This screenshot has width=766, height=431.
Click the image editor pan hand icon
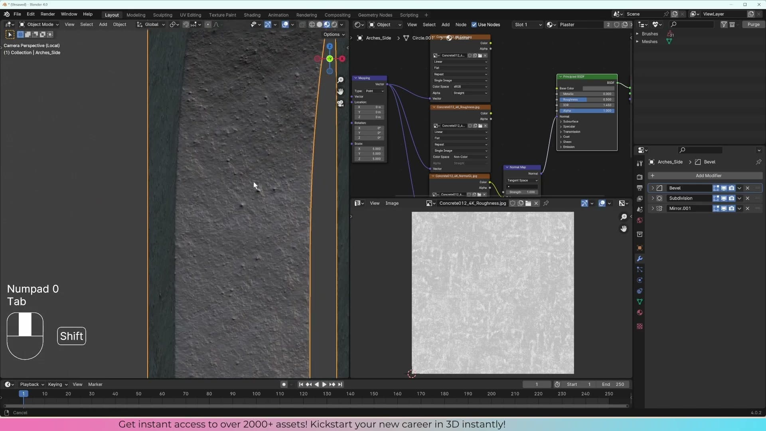click(x=624, y=229)
